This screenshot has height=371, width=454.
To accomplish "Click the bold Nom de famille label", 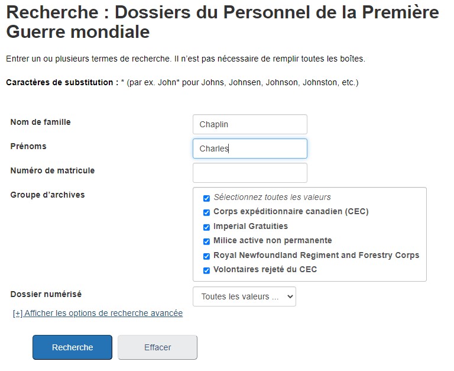I will [40, 122].
